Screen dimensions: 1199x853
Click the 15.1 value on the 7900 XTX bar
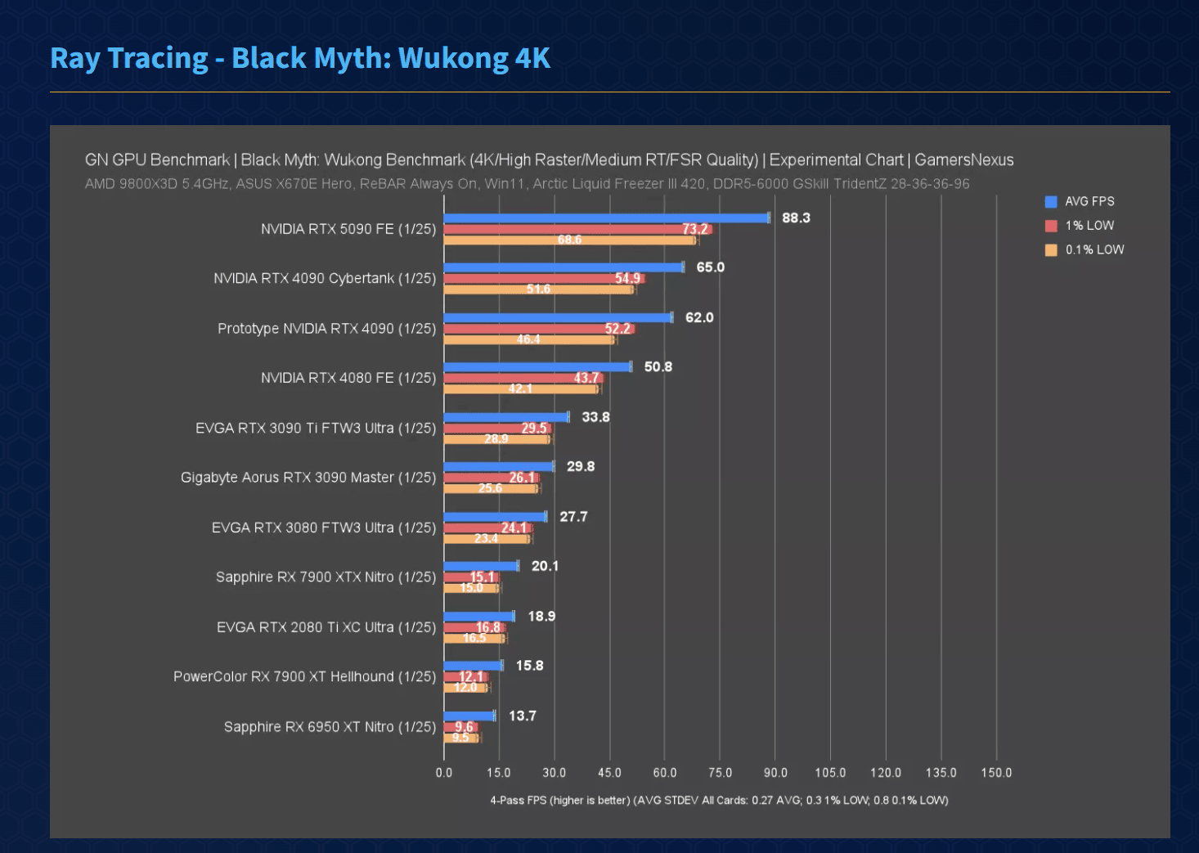[x=482, y=577]
